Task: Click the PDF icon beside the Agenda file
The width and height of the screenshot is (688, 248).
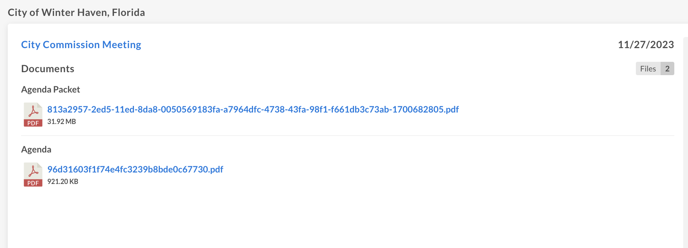Action: pos(33,174)
